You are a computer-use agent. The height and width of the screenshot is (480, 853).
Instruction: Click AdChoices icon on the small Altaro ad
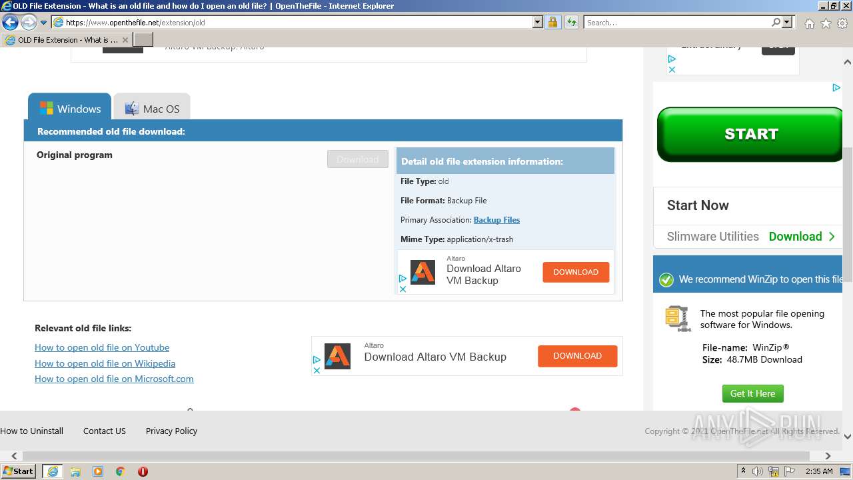click(x=403, y=279)
